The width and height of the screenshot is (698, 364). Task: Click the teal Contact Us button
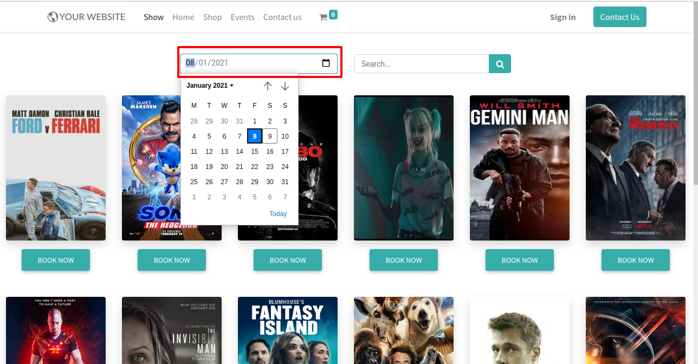click(619, 17)
